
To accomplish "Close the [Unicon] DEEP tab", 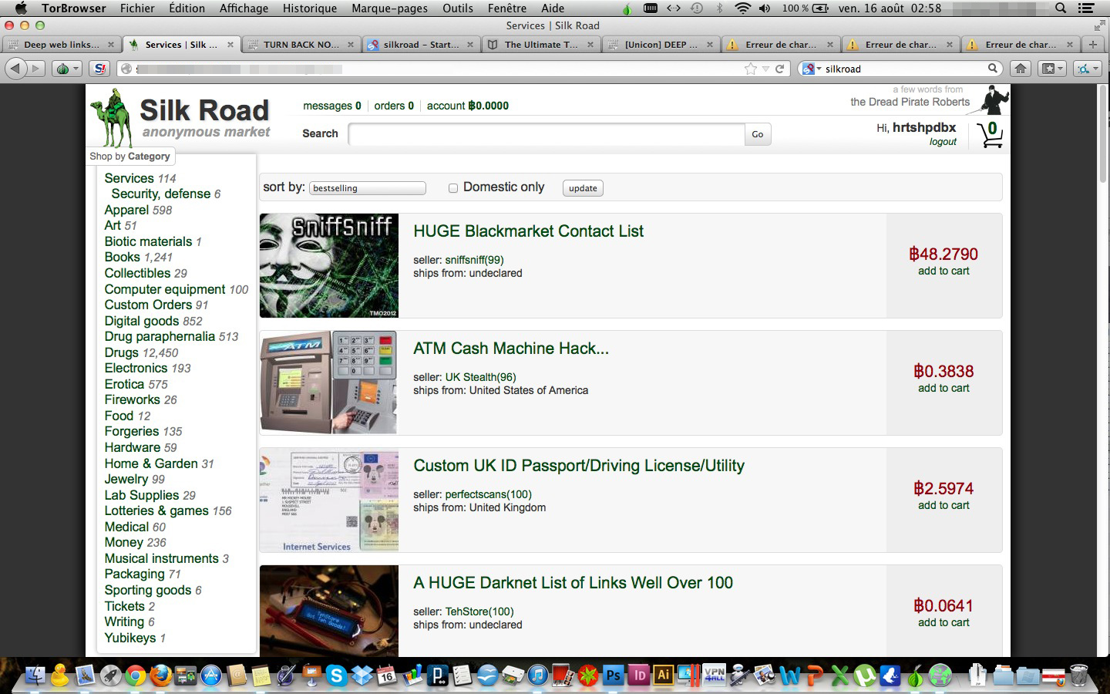I will 710,45.
